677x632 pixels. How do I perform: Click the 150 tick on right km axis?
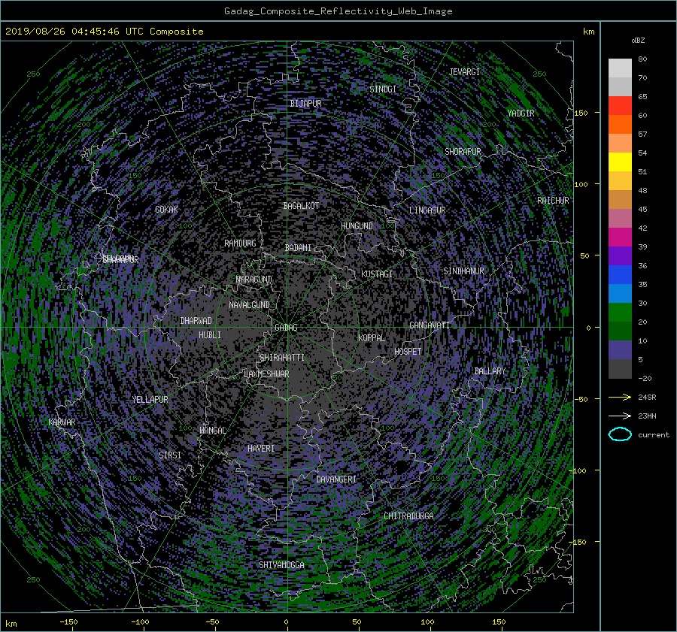(x=581, y=113)
